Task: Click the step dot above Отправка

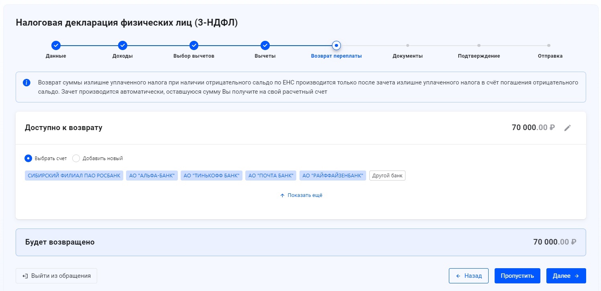Action: point(549,45)
